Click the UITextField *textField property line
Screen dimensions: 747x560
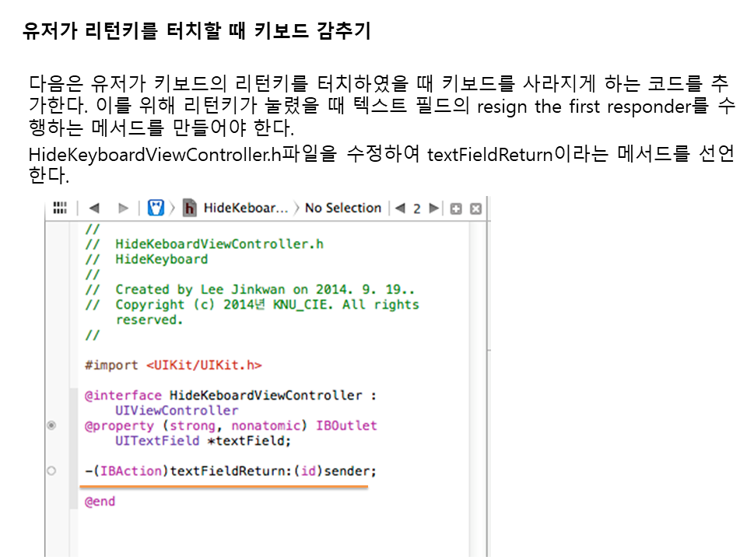coord(202,441)
